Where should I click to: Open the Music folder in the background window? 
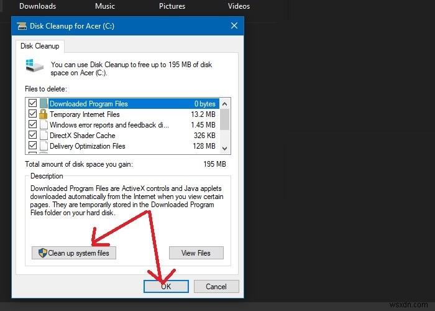pyautogui.click(x=105, y=6)
